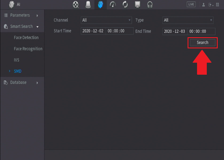Open Face Detection search
The image size is (224, 160).
click(26, 37)
